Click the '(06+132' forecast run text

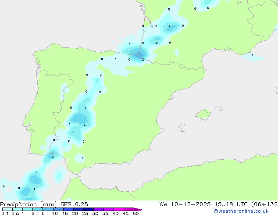(x=264, y=204)
